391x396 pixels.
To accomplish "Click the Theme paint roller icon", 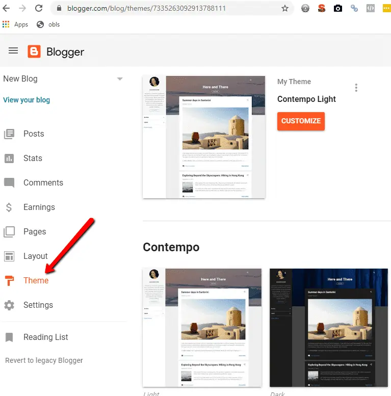I will pyautogui.click(x=9, y=281).
